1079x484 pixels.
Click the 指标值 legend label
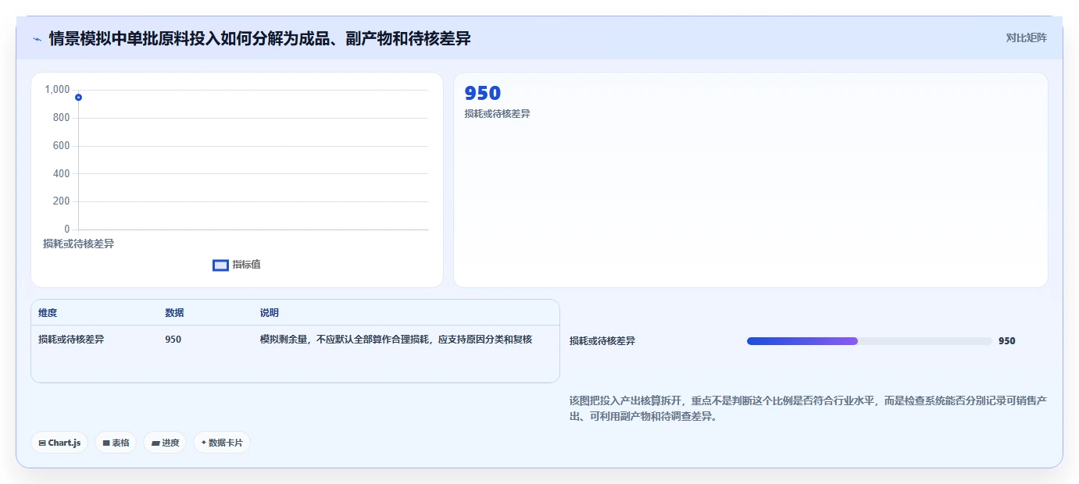246,265
